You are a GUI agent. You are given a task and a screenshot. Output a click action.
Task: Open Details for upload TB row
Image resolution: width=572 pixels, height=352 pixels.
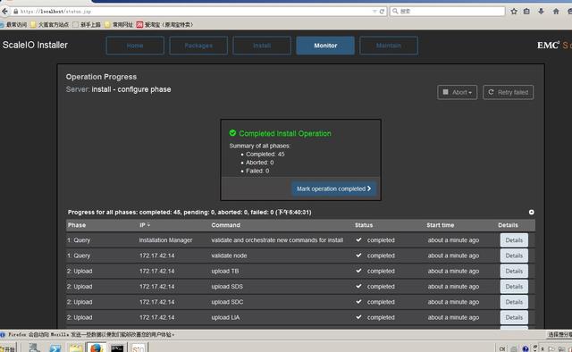click(x=514, y=271)
